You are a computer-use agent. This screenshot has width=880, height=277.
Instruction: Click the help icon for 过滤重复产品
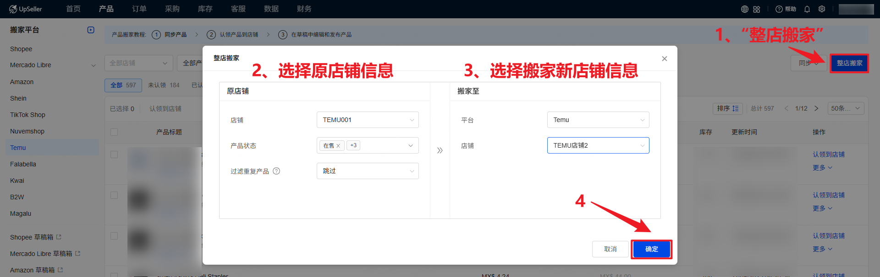(x=276, y=171)
